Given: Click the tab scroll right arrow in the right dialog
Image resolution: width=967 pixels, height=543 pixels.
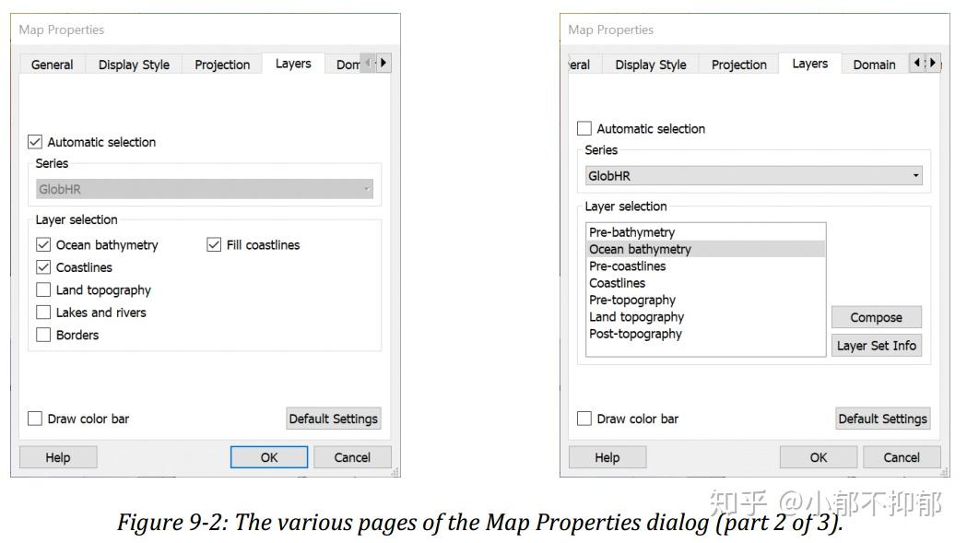Looking at the screenshot, I should 933,63.
